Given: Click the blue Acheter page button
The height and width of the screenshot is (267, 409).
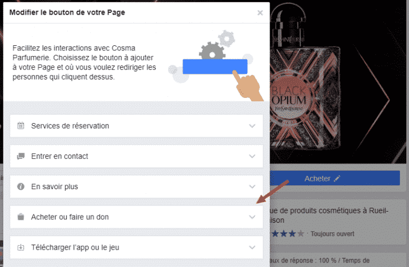Looking at the screenshot, I should (334, 178).
